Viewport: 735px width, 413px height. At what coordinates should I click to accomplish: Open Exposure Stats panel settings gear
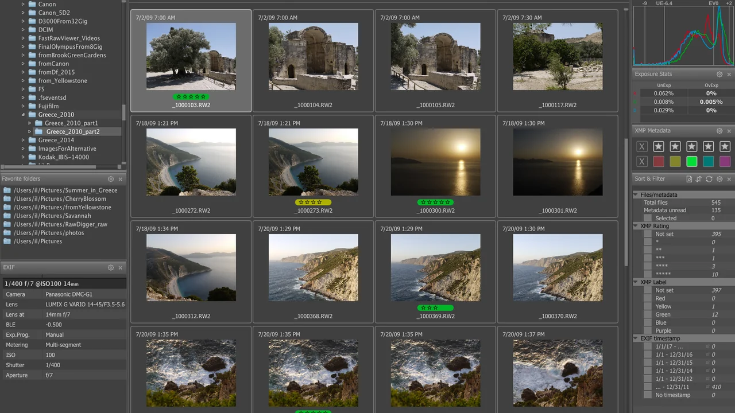point(719,75)
